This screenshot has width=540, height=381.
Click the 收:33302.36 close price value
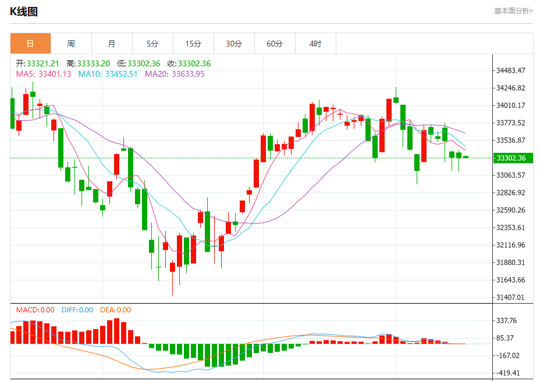pos(189,63)
